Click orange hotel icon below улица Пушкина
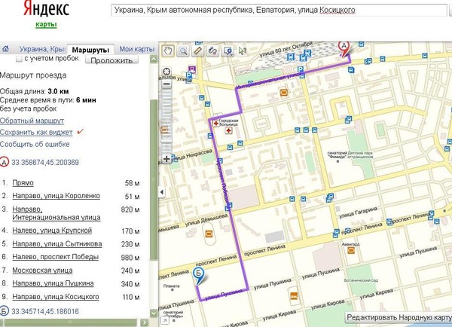The width and height of the screenshot is (452, 327). [294, 296]
